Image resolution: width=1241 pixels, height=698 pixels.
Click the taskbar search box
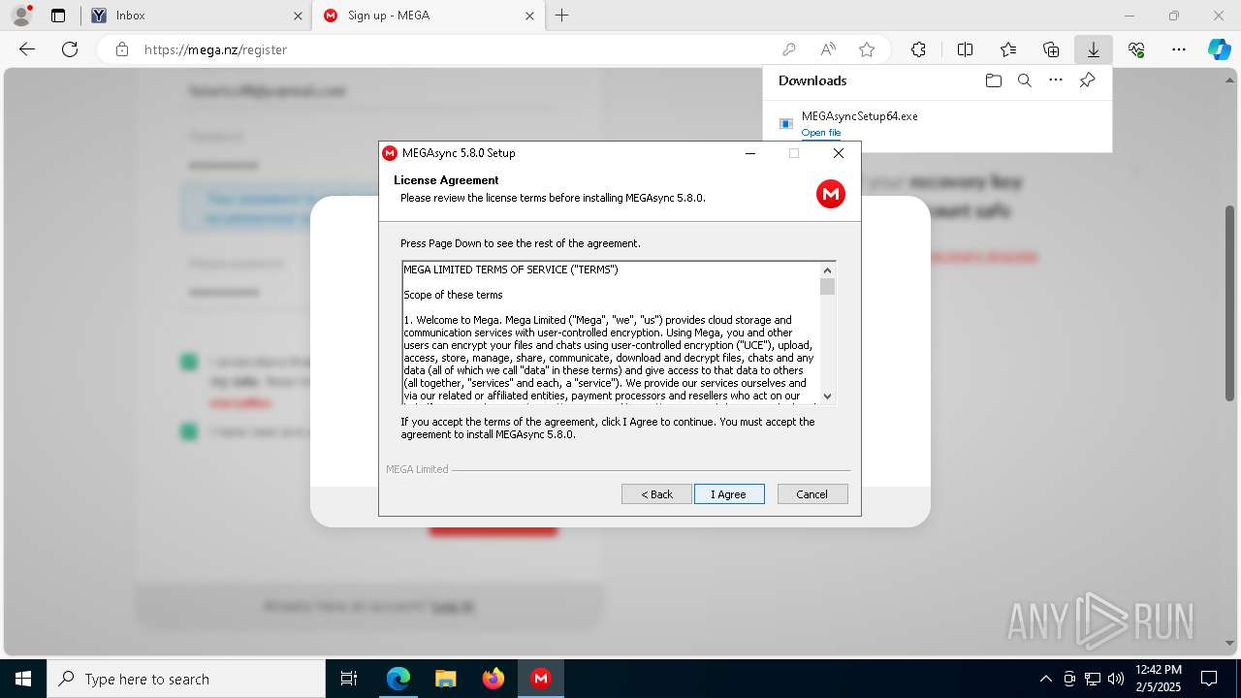pos(186,679)
